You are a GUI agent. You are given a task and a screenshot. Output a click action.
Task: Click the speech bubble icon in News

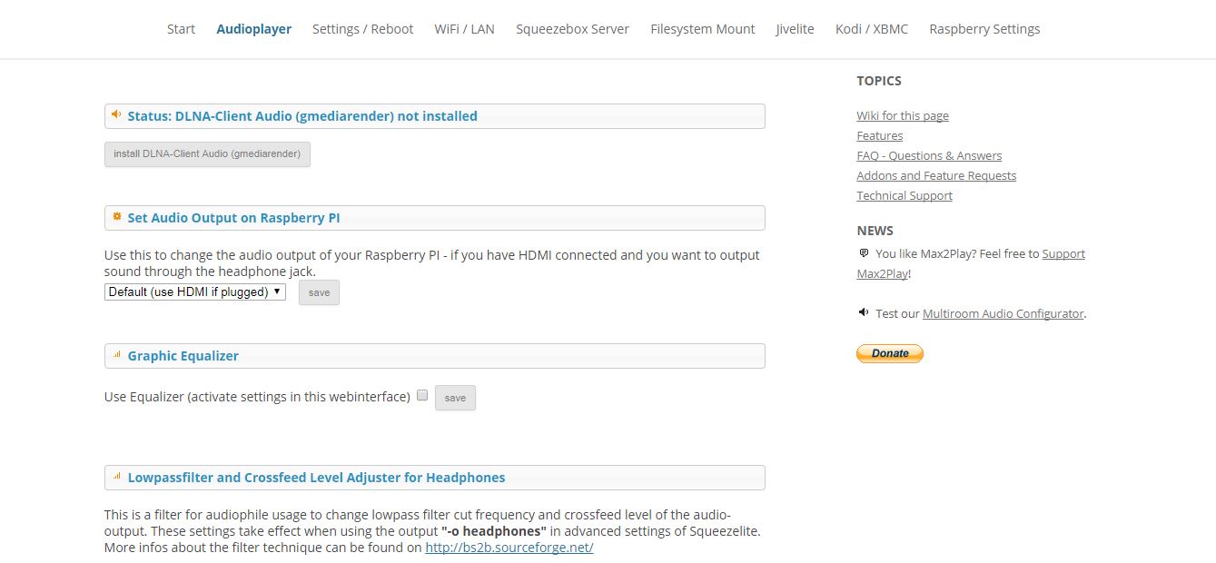[864, 253]
